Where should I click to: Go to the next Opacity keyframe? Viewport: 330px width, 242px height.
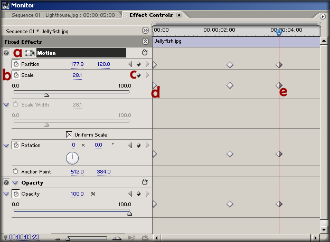(147, 194)
